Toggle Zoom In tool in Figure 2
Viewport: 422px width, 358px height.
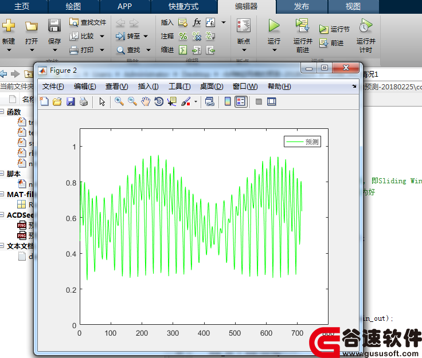pos(119,101)
